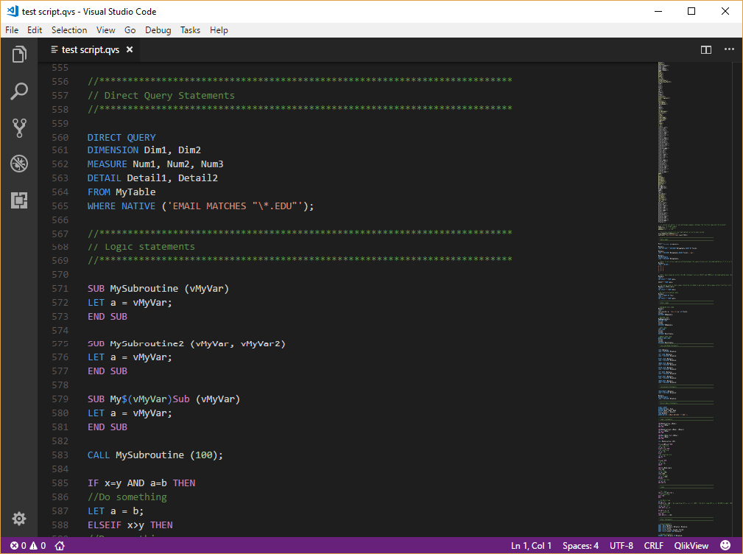Click the home icon in the status bar

click(59, 545)
